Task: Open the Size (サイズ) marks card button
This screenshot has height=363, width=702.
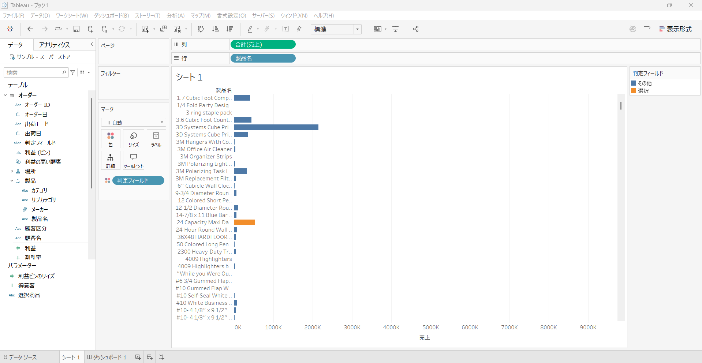Action: pos(134,139)
